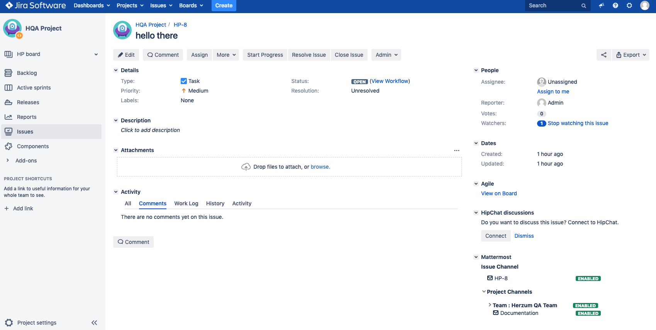Click the Unassigned avatar icon
Image resolution: width=656 pixels, height=330 pixels.
pos(542,82)
